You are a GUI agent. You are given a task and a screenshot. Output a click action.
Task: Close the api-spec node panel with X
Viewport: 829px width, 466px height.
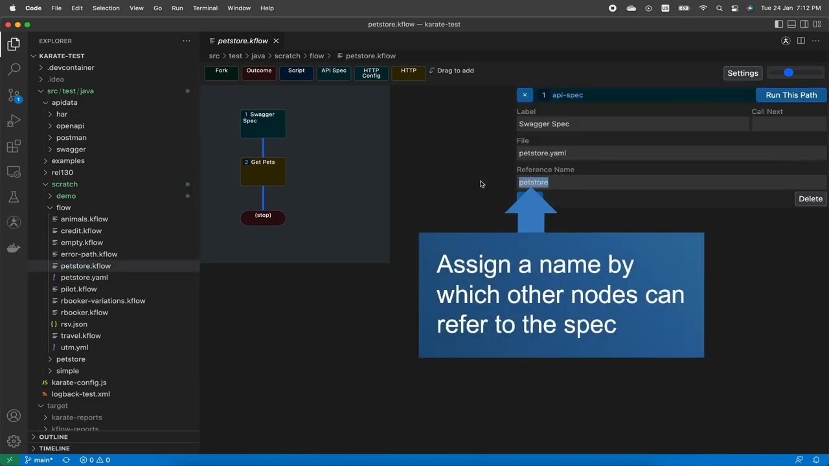coord(525,95)
